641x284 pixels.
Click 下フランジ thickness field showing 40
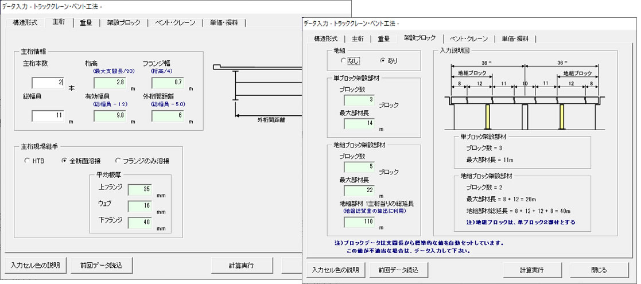pyautogui.click(x=140, y=223)
